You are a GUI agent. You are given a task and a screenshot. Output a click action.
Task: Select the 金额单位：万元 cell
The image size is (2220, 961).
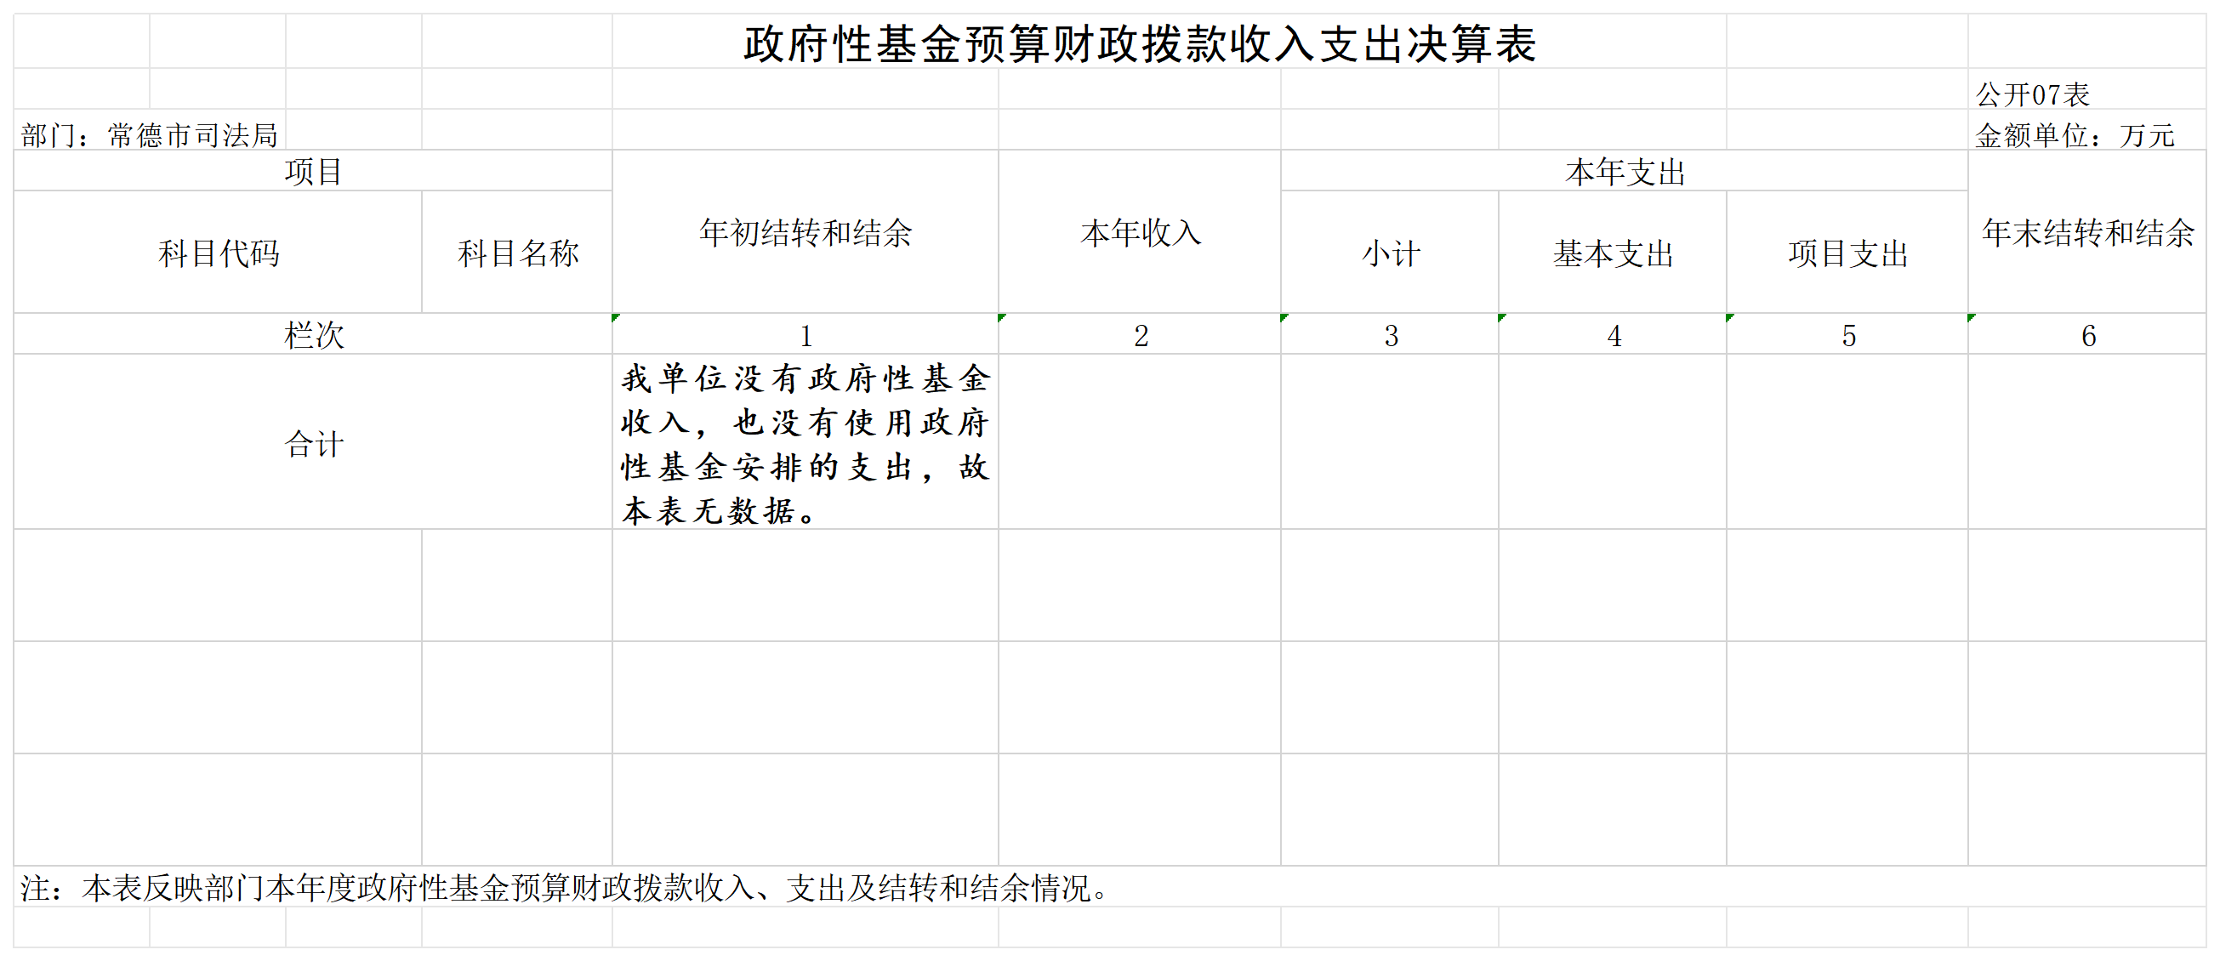(2074, 134)
